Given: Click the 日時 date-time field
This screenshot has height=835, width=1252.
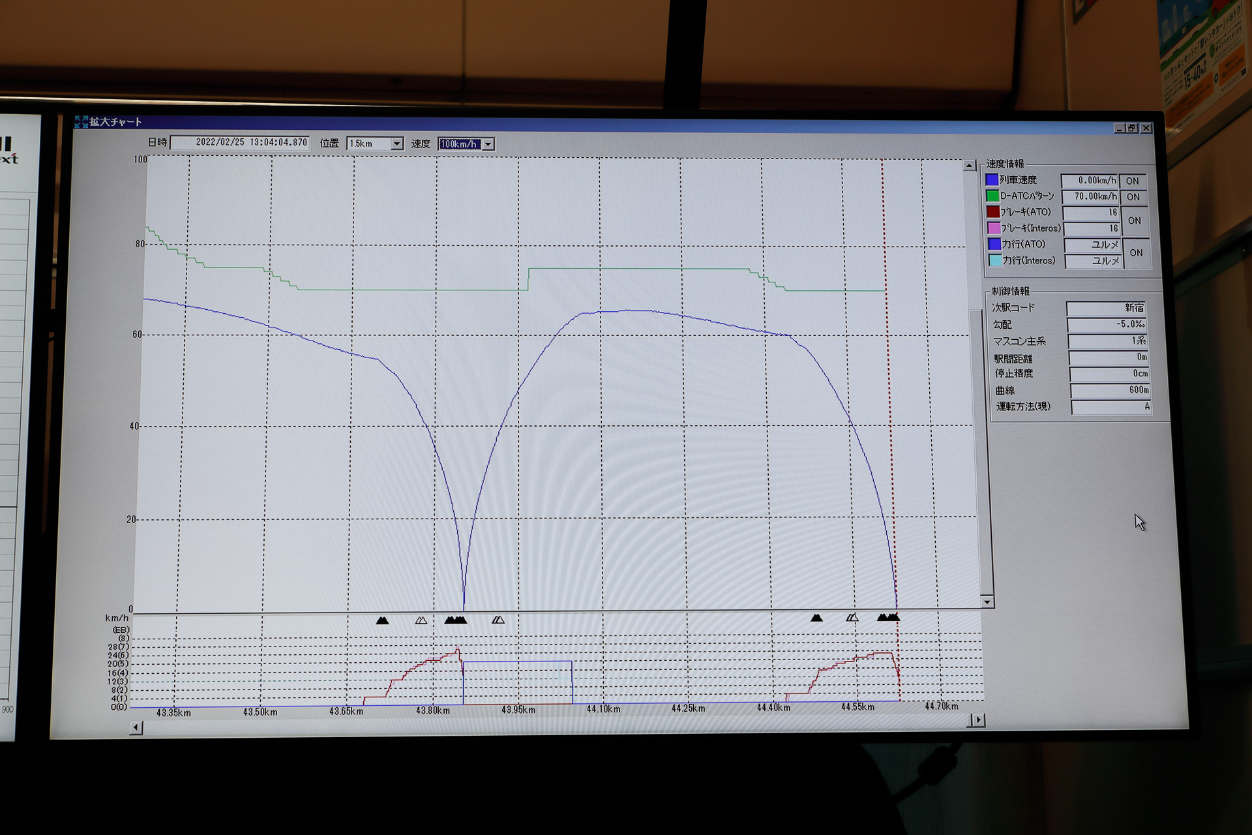Looking at the screenshot, I should coord(240,142).
